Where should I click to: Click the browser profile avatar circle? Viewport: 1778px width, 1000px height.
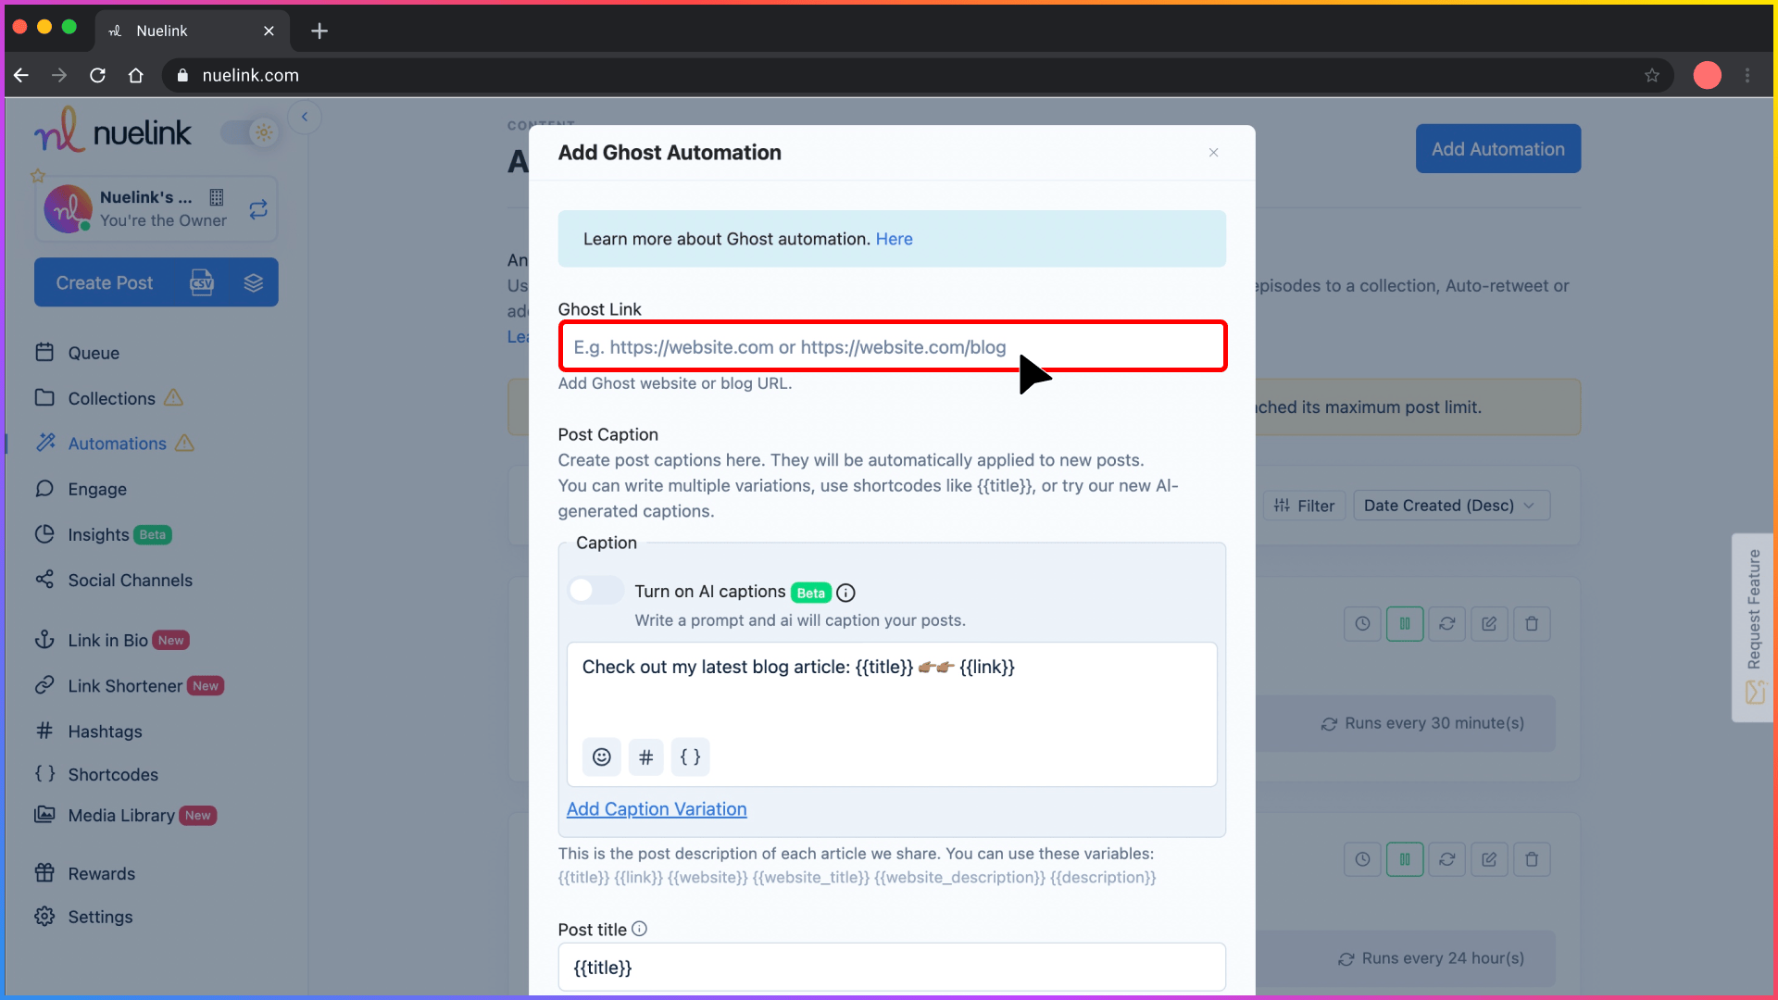(x=1708, y=75)
